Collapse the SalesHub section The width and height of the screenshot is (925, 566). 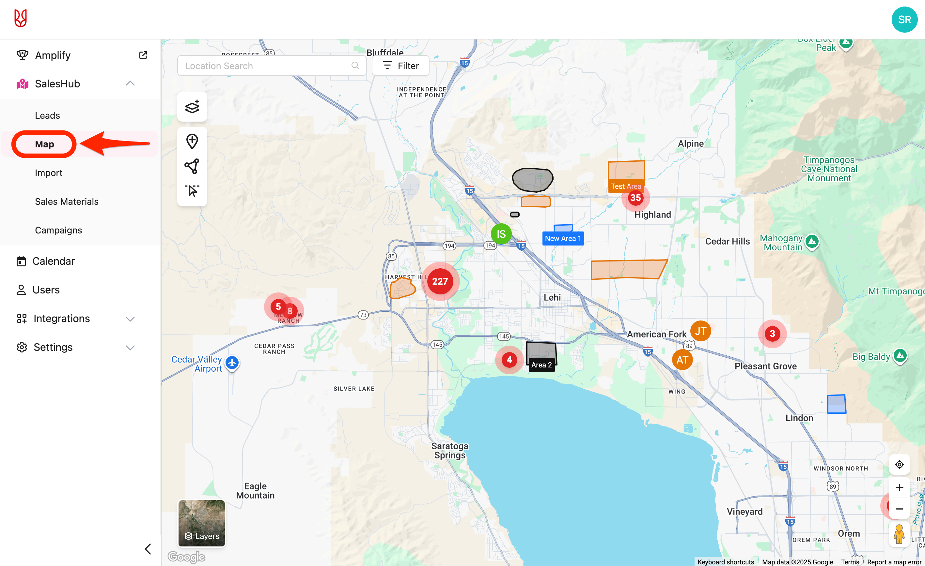[x=130, y=84]
